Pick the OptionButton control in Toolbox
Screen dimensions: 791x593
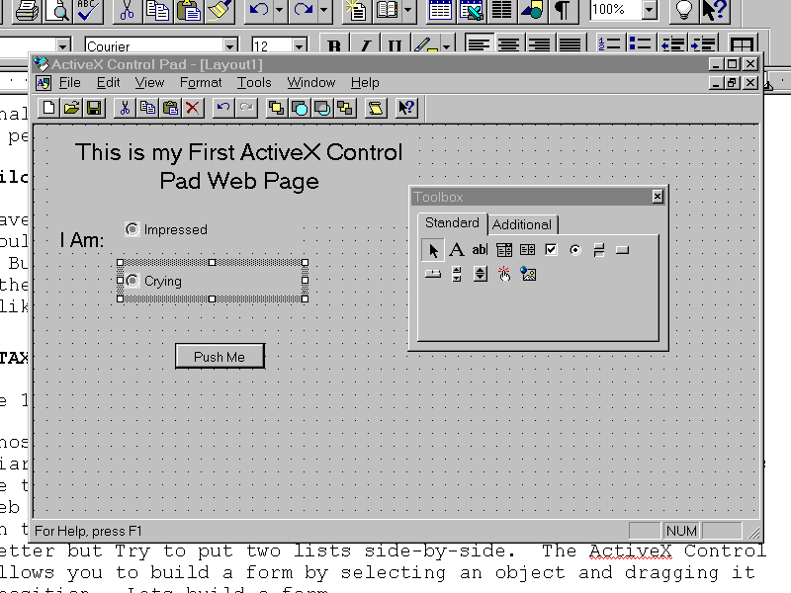pos(574,250)
